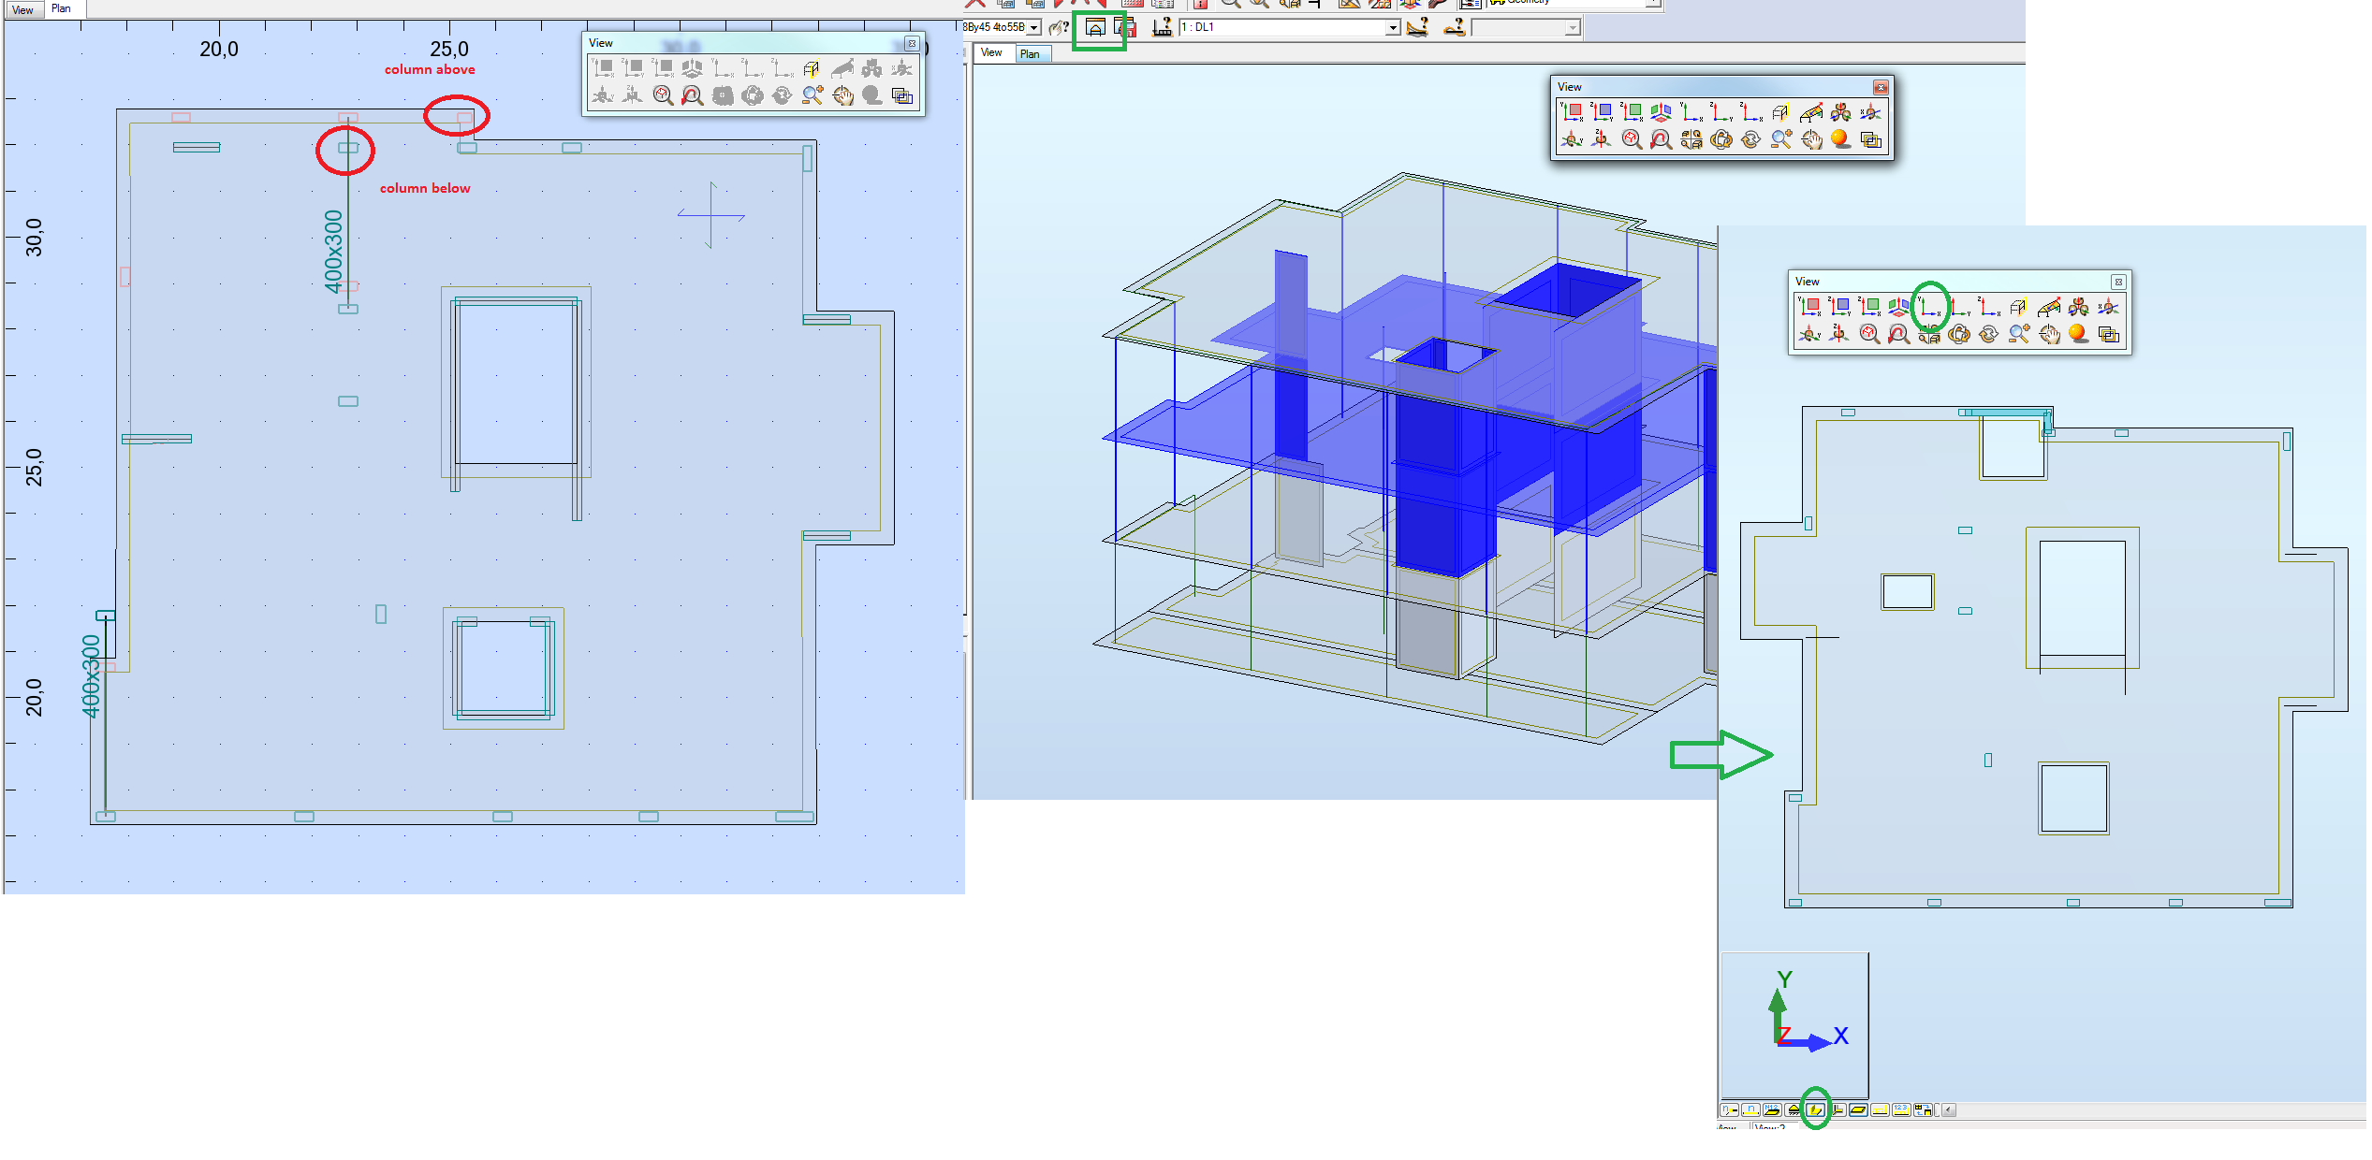The width and height of the screenshot is (2372, 1160).
Task: Switch to View tab in 3D window
Action: coord(991,53)
